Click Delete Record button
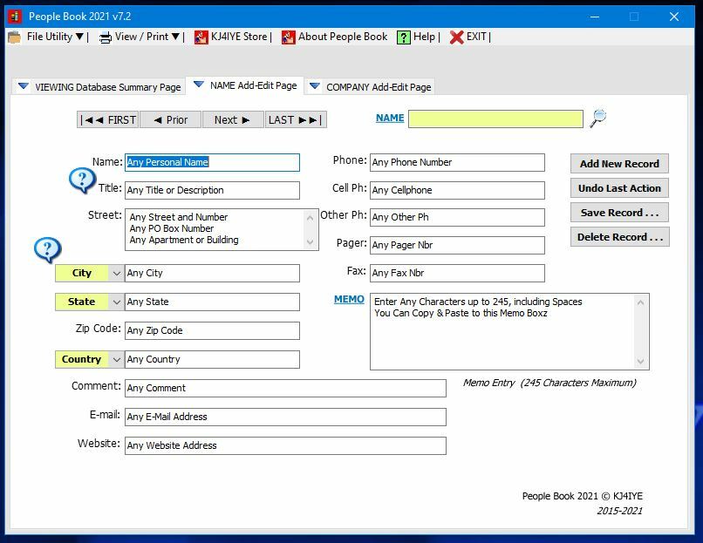This screenshot has height=543, width=703. (619, 237)
